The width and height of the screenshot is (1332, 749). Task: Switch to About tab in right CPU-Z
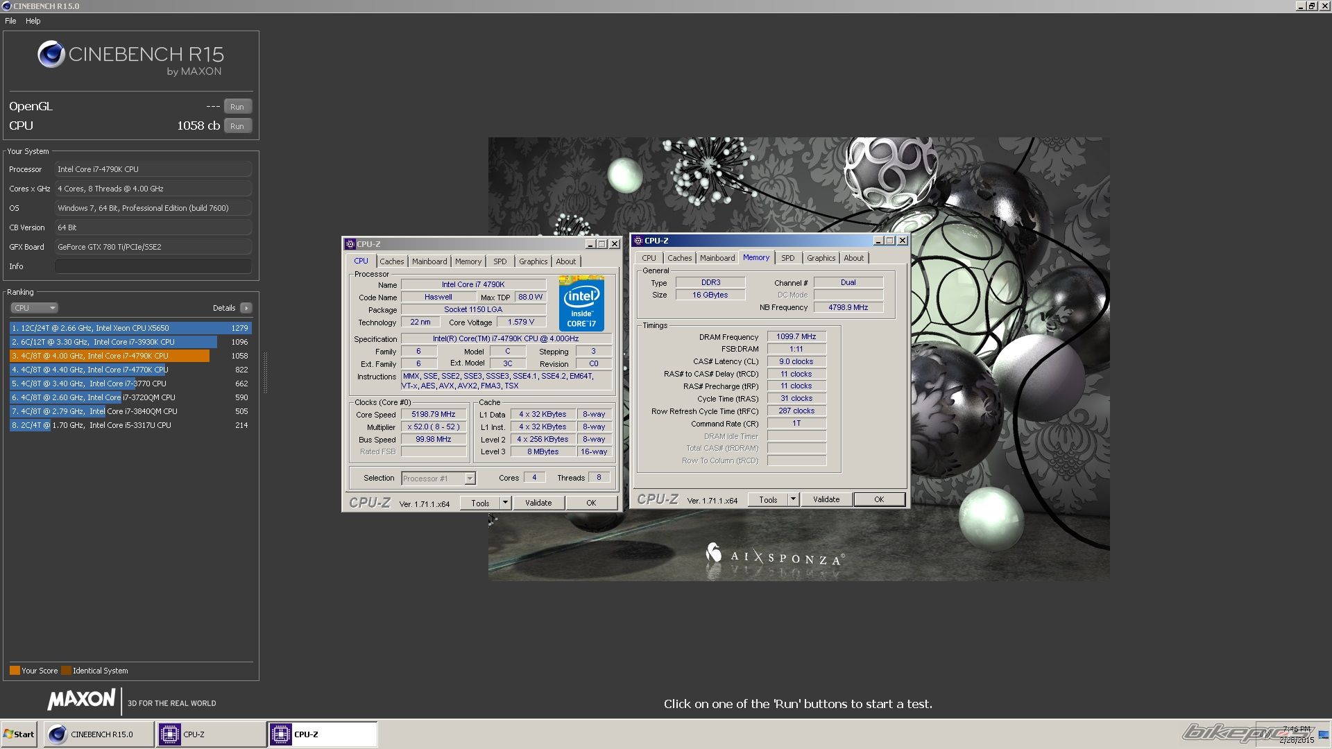(854, 258)
